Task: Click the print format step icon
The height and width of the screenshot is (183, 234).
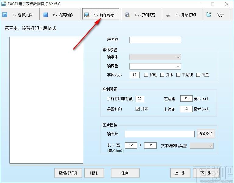Action: coord(87,15)
